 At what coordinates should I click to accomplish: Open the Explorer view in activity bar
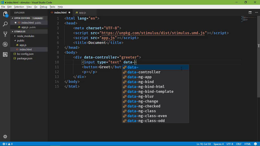tap(5, 14)
